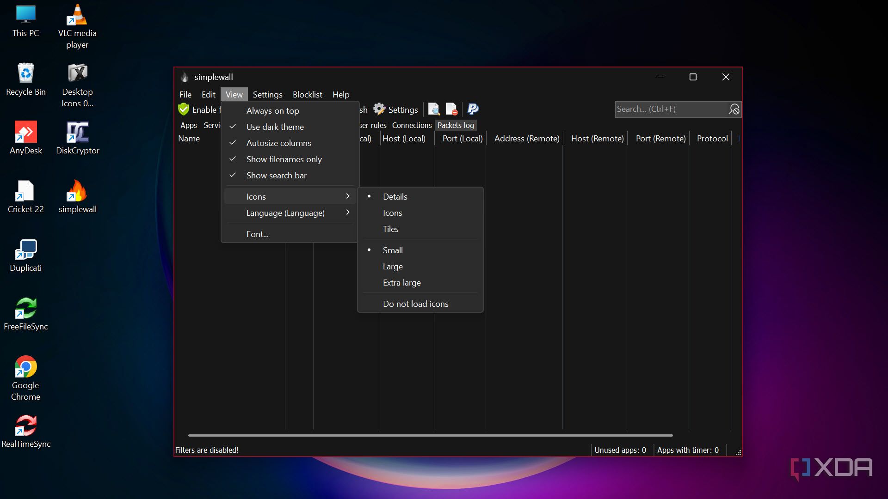The image size is (888, 499).
Task: Click the magnifier icon in the search bar
Action: (734, 109)
